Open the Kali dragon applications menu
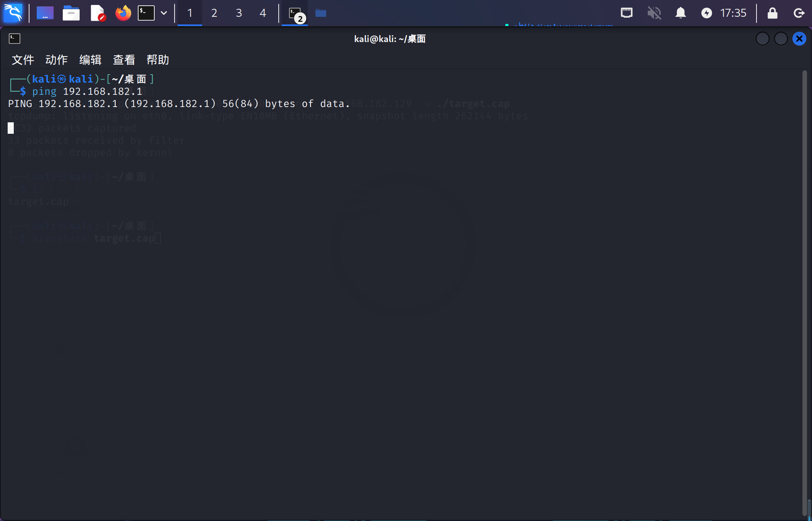The image size is (812, 521). pos(13,13)
